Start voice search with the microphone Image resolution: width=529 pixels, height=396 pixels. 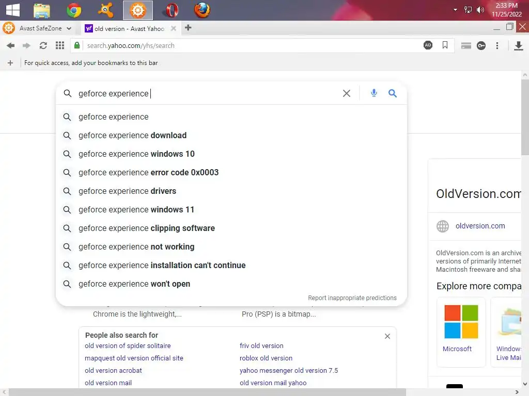click(x=374, y=93)
